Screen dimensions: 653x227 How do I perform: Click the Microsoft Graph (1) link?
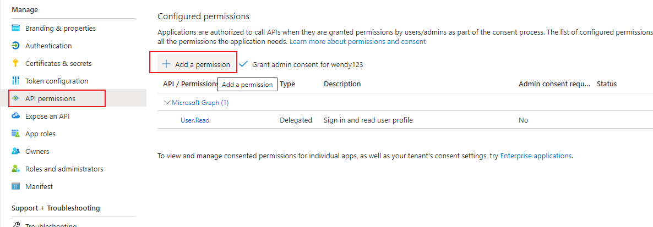(200, 103)
